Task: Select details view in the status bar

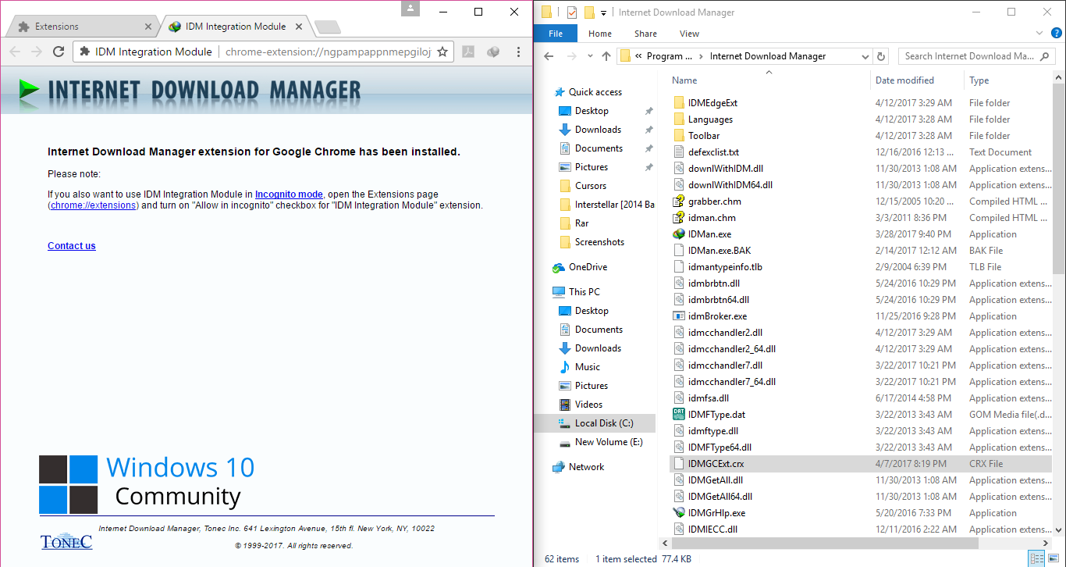Action: (x=1036, y=558)
